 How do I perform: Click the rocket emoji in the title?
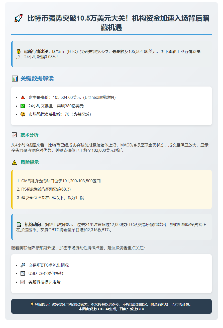point(19,19)
